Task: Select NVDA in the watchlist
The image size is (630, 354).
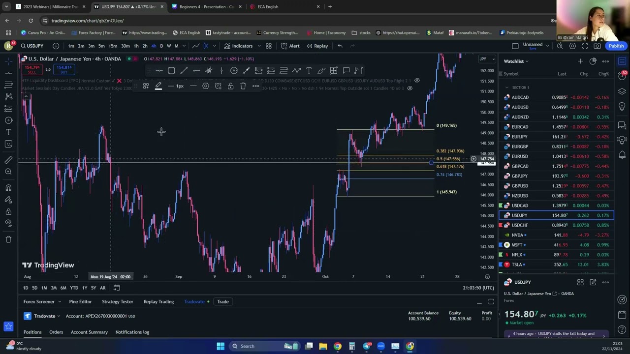Action: [556, 235]
